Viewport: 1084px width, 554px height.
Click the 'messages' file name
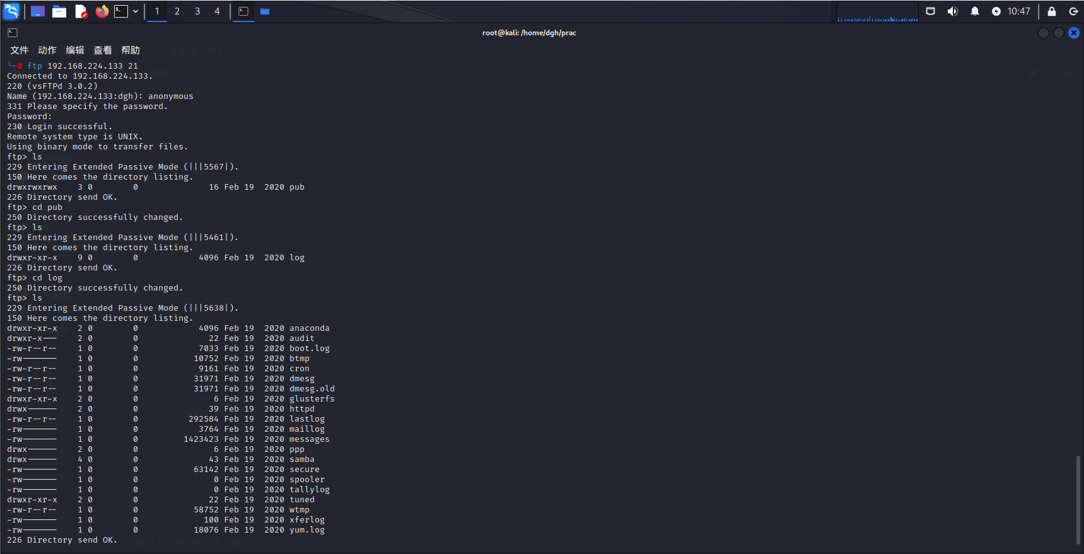[x=310, y=439]
